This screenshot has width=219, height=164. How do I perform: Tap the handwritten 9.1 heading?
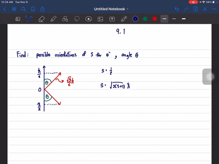120,31
